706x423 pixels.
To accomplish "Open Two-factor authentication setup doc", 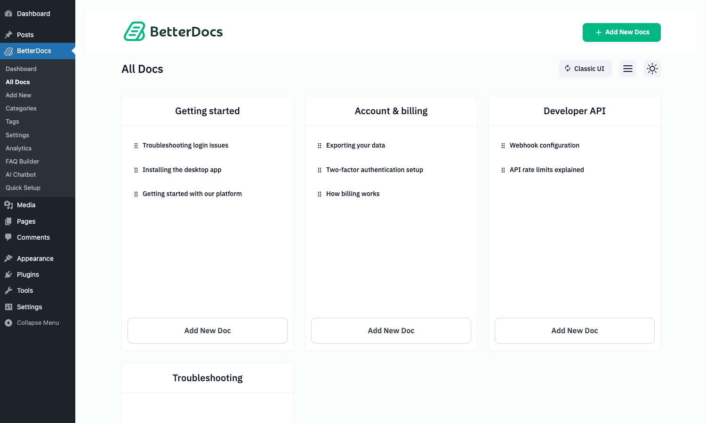I will coord(375,170).
